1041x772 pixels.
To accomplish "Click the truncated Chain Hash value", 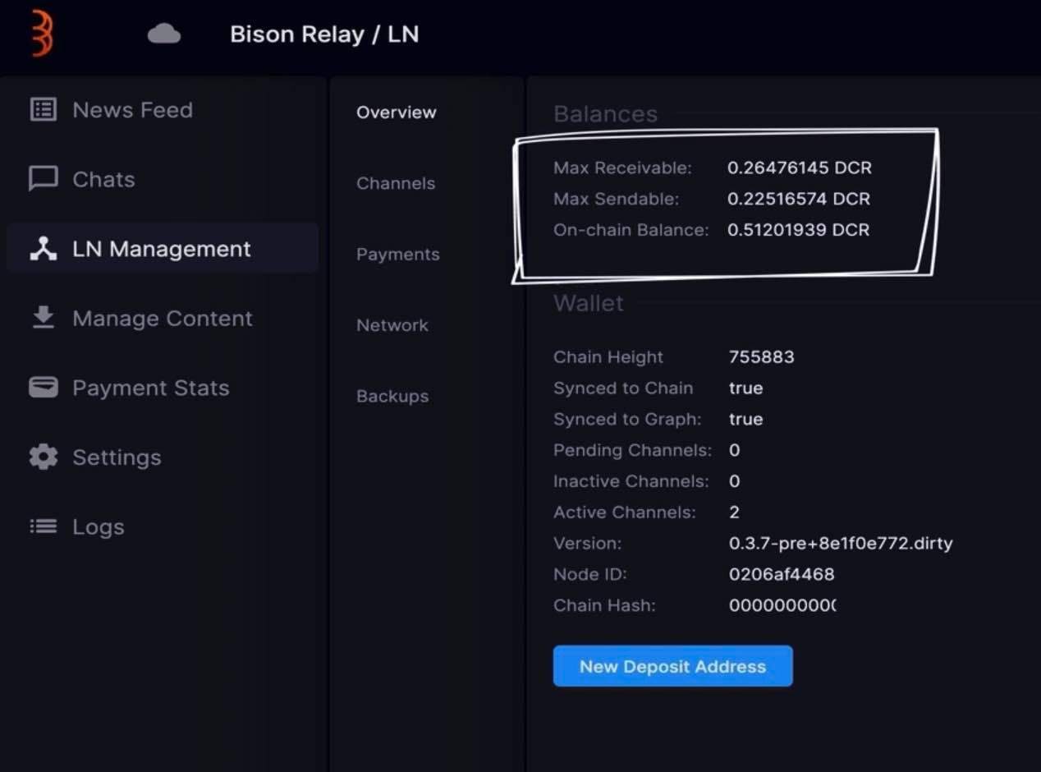I will [x=782, y=605].
